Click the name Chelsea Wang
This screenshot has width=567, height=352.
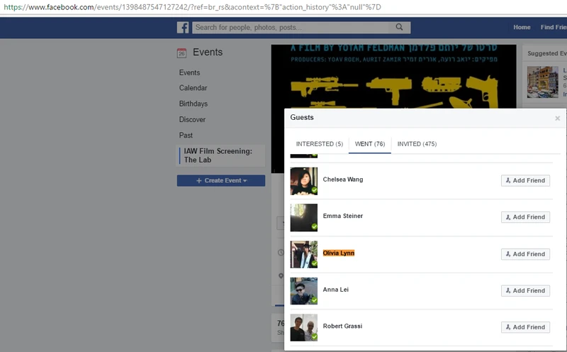click(343, 180)
